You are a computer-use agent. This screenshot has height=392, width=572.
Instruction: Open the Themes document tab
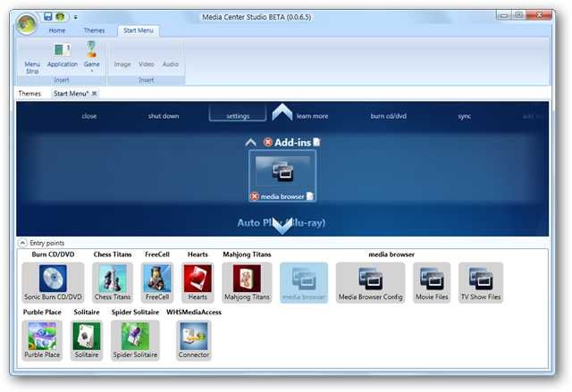click(x=29, y=93)
